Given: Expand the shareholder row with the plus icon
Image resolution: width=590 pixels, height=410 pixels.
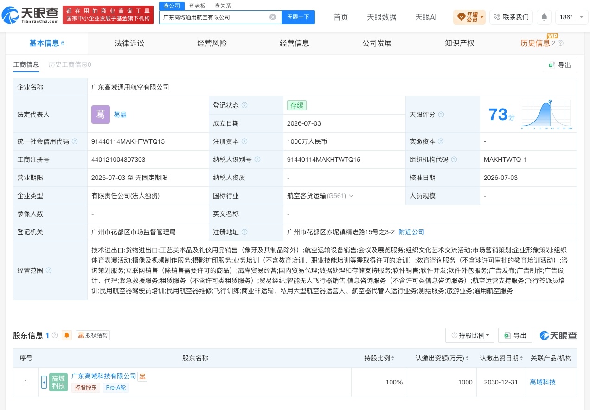Looking at the screenshot, I should [x=44, y=382].
